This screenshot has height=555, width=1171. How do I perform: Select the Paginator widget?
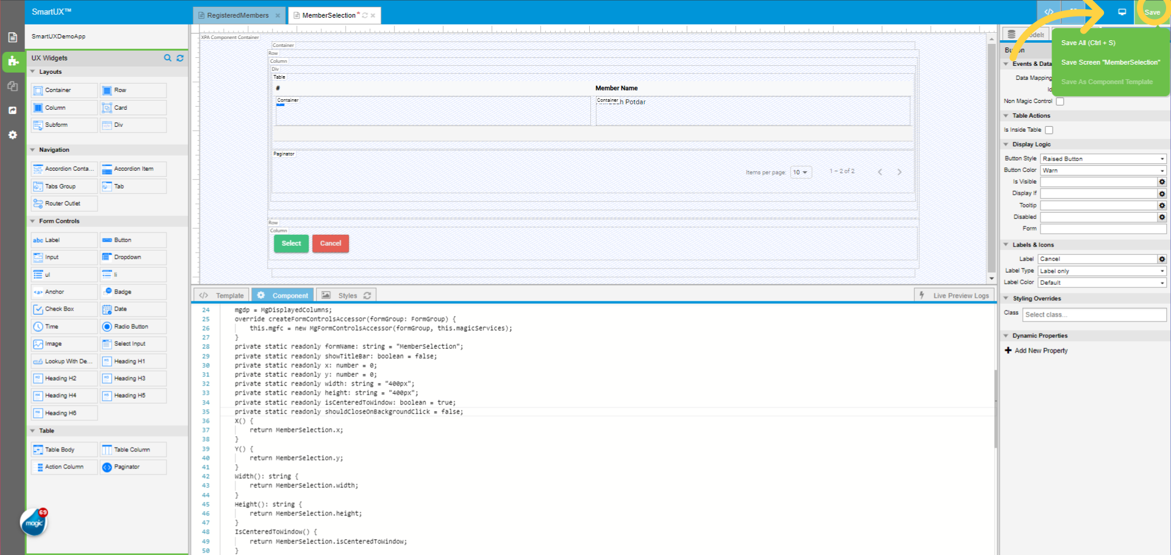pyautogui.click(x=133, y=467)
